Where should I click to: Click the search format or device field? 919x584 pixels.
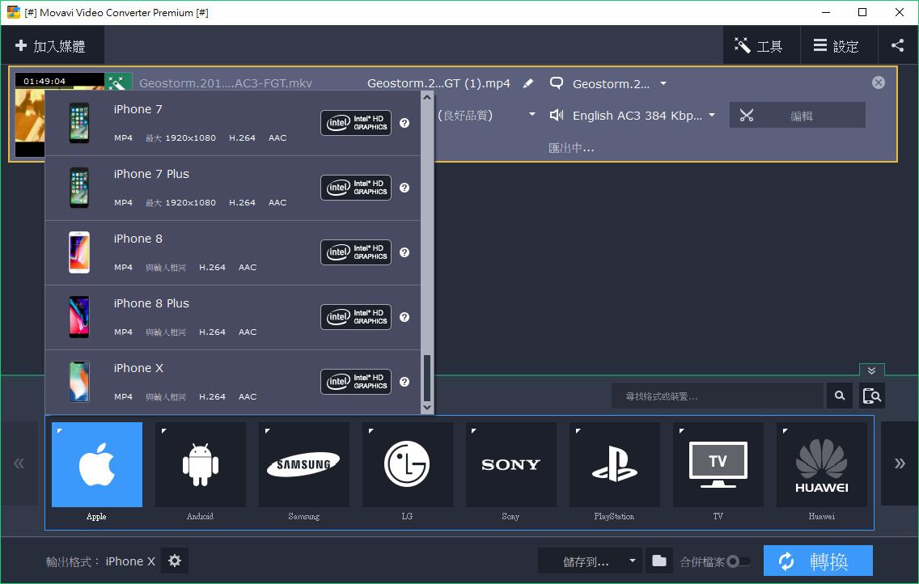point(718,396)
